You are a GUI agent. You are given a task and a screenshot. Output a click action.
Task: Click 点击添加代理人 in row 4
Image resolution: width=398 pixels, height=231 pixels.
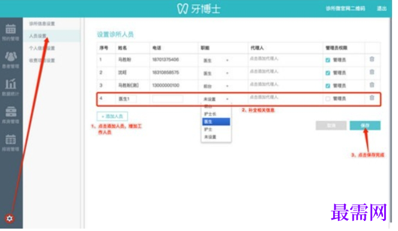[x=264, y=97]
